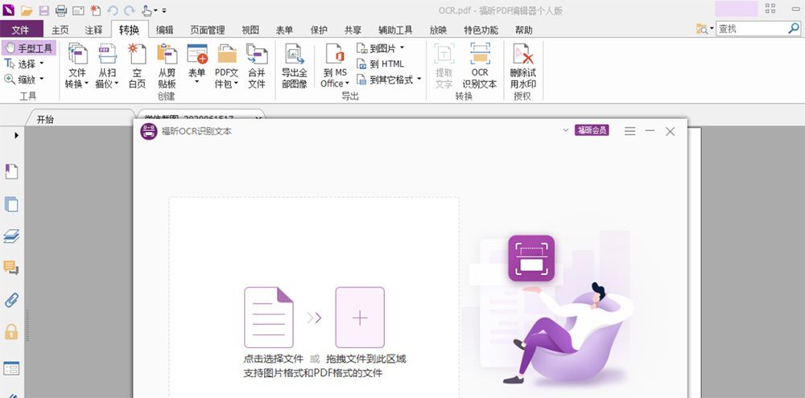The image size is (805, 398).
Task: Switch to the 放映 ribbon tab
Action: [439, 31]
